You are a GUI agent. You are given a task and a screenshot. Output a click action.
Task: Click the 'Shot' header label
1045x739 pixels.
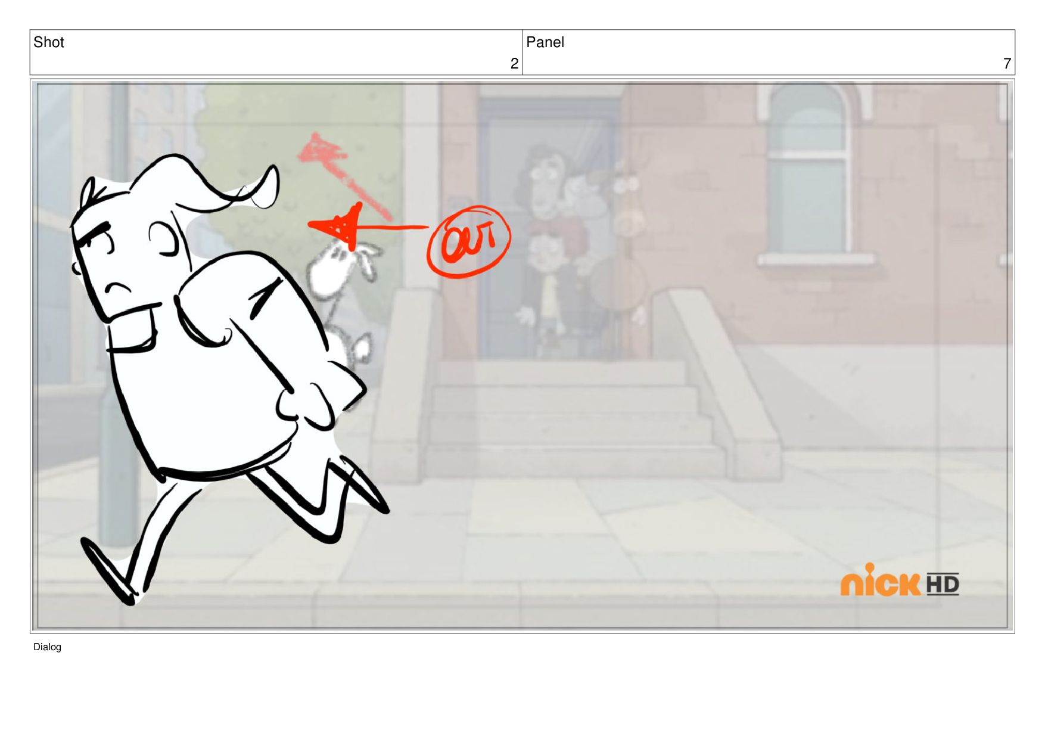[x=49, y=42]
